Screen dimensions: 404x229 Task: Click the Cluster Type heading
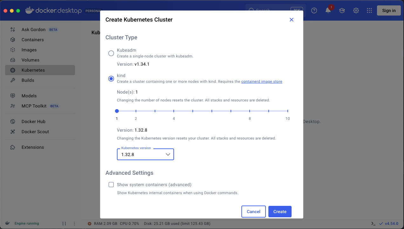121,37
